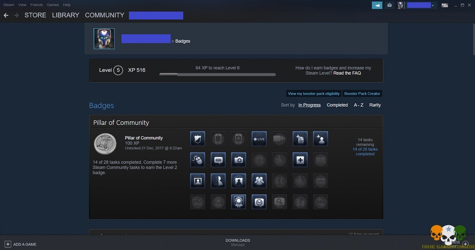Go to the COMMUNITY tab
Viewport: 475px width, 250px height.
(104, 15)
